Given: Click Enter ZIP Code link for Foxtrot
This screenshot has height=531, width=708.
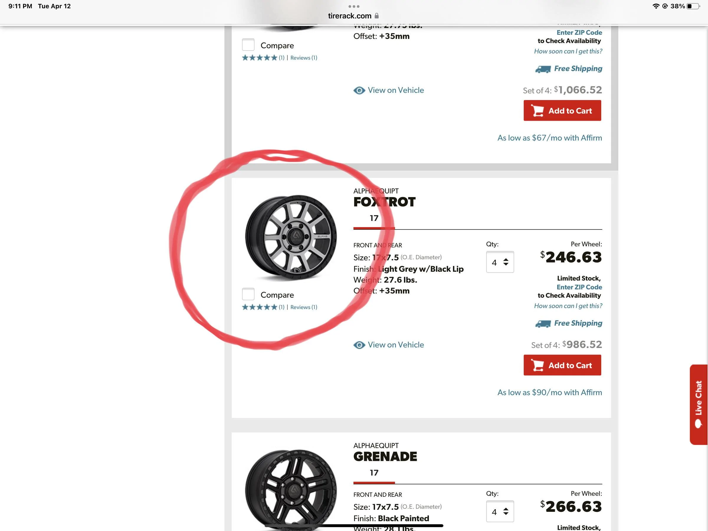Looking at the screenshot, I should point(579,287).
